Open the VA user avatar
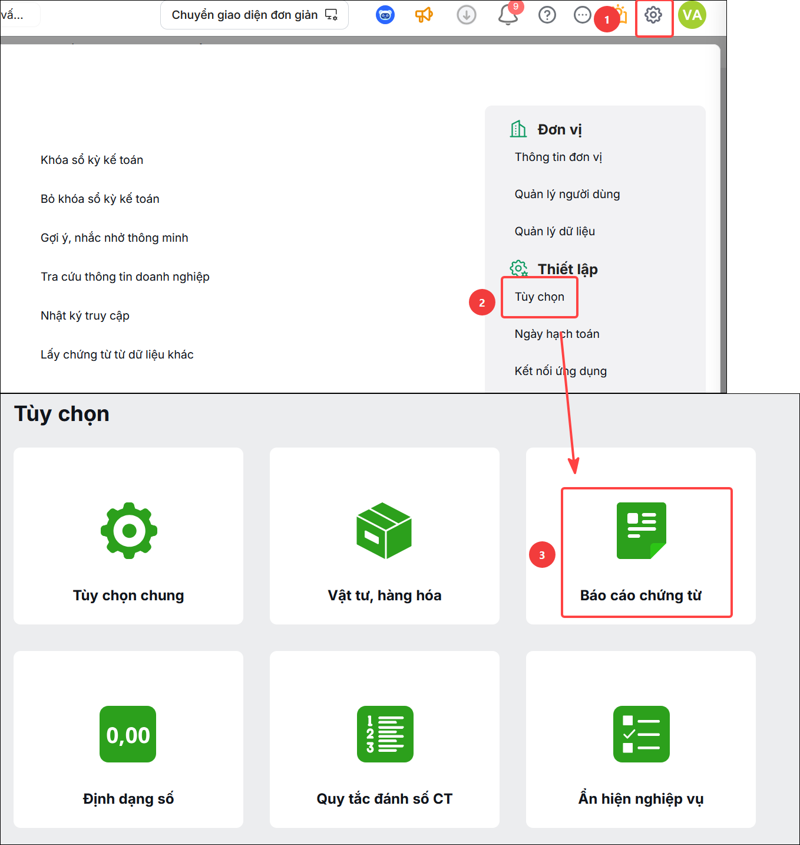This screenshot has width=800, height=845. (692, 15)
